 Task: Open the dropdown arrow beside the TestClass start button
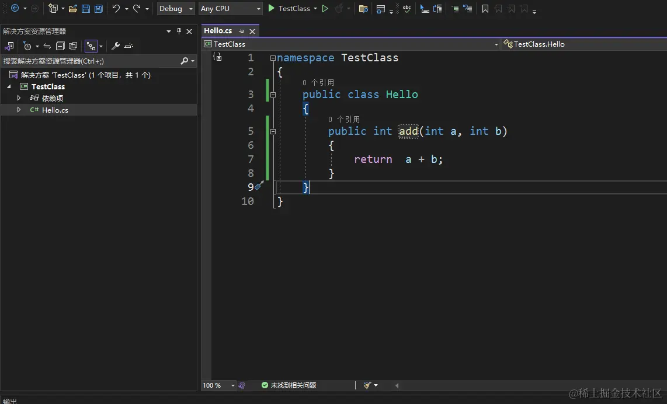[x=315, y=9]
